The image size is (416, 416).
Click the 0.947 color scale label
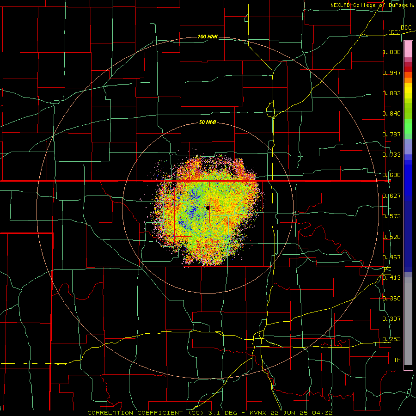(x=392, y=73)
